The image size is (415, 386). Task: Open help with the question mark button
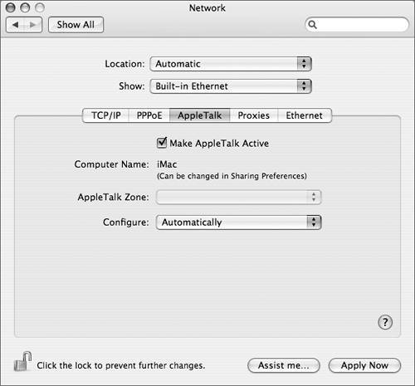(385, 322)
